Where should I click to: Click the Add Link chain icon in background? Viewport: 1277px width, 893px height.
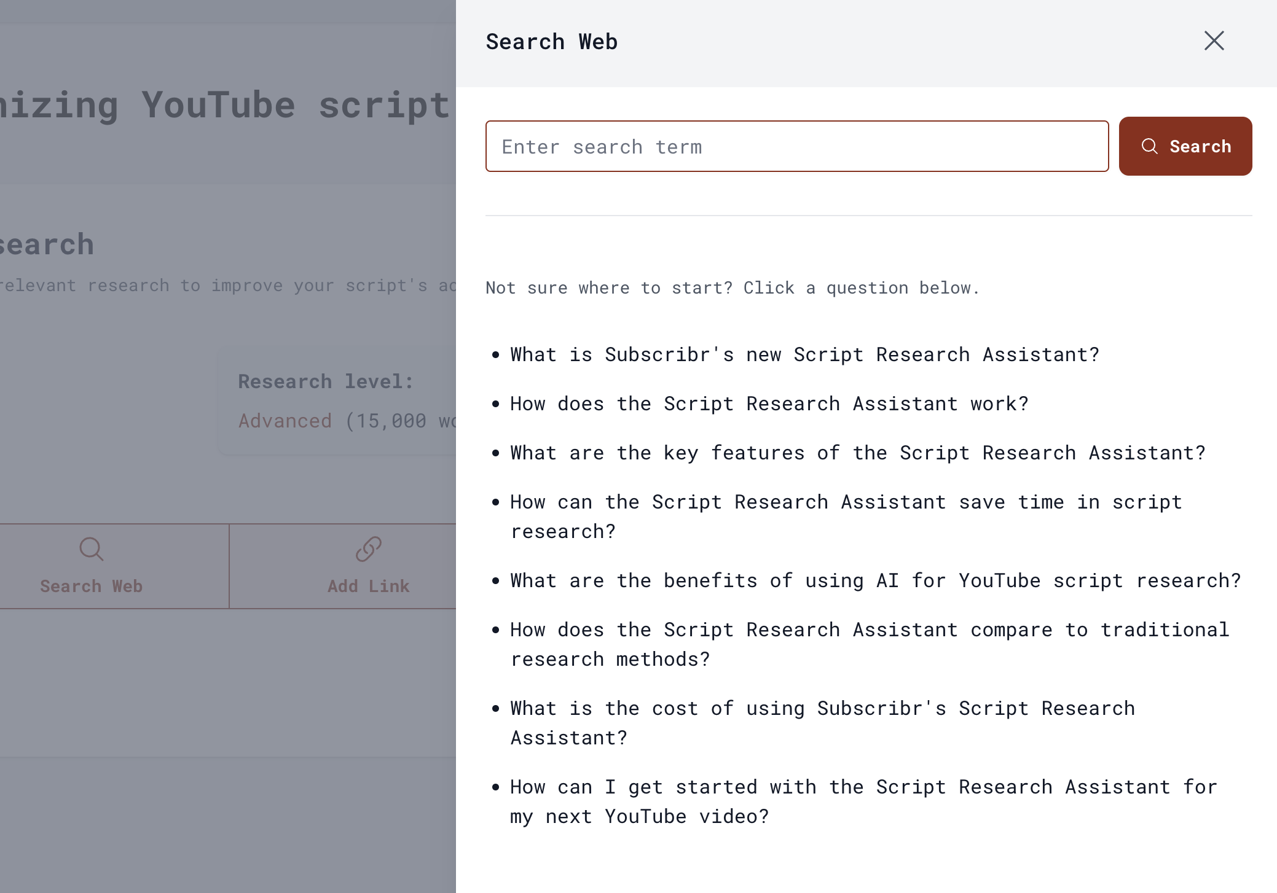[x=368, y=549]
